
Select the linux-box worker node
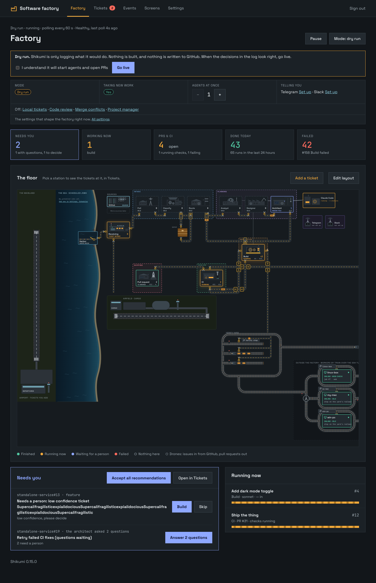click(x=337, y=376)
